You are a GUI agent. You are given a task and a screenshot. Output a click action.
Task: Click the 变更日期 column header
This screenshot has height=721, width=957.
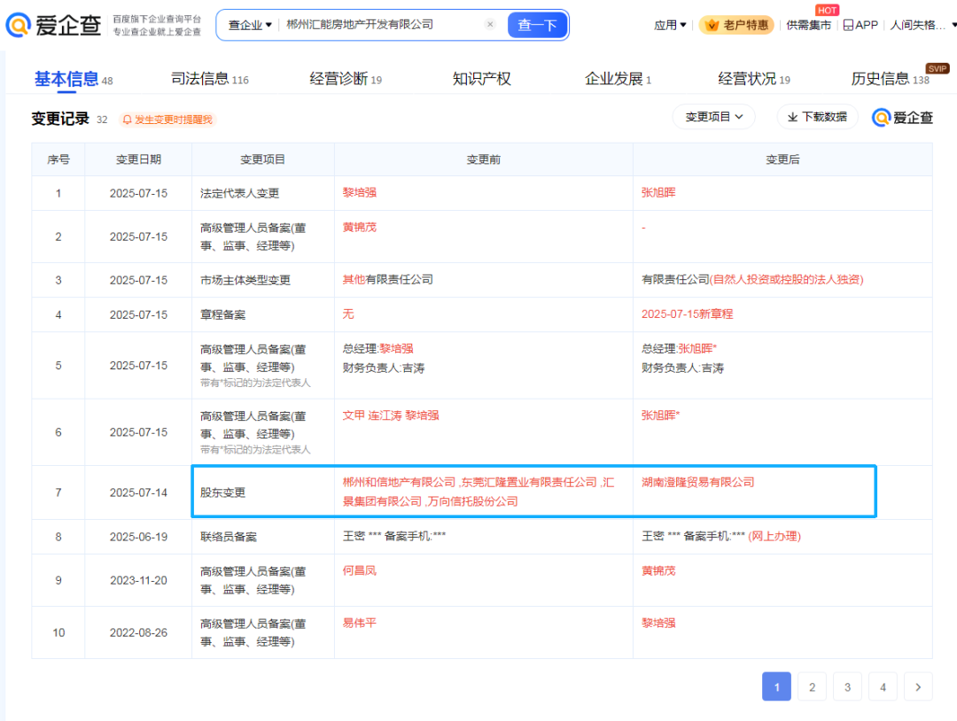click(138, 159)
